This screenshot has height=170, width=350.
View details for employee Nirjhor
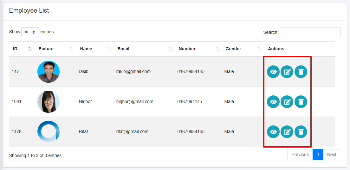click(x=273, y=102)
